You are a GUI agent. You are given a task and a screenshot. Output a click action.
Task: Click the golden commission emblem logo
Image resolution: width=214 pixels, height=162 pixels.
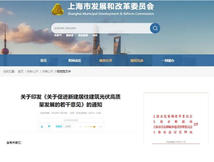58,9
